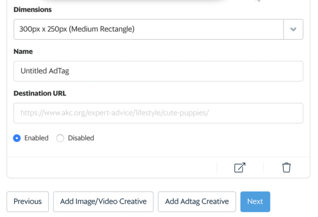Screen dimensions: 318x217
Task: Click the Enabled option label text
Action: coord(36,138)
